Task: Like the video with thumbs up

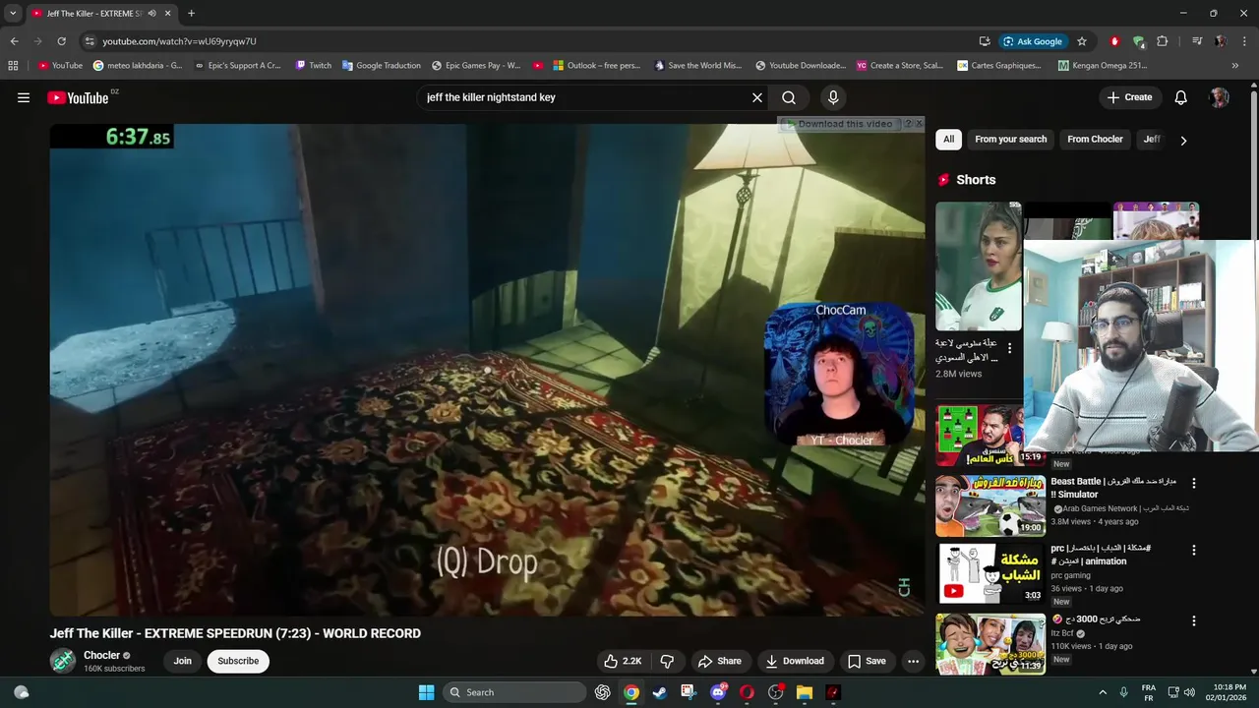Action: pos(623,661)
